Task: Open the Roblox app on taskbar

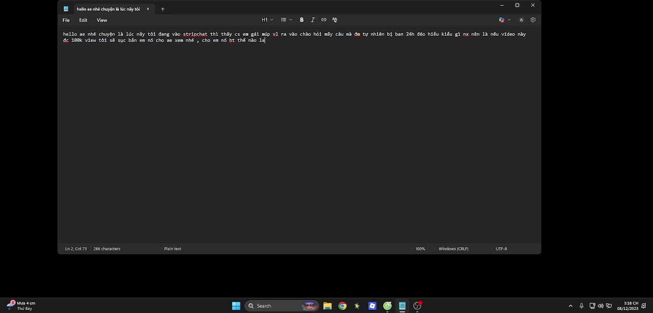Action: 372,306
